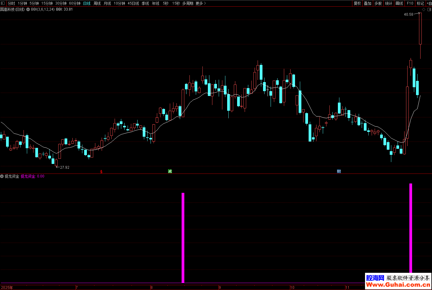Click the blue 财 marker icon
This screenshot has height=290, width=432.
(339, 171)
